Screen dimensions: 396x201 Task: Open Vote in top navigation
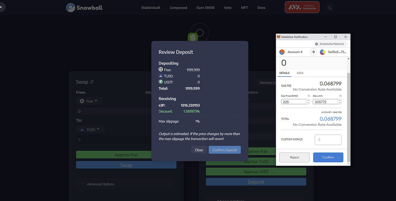point(228,8)
